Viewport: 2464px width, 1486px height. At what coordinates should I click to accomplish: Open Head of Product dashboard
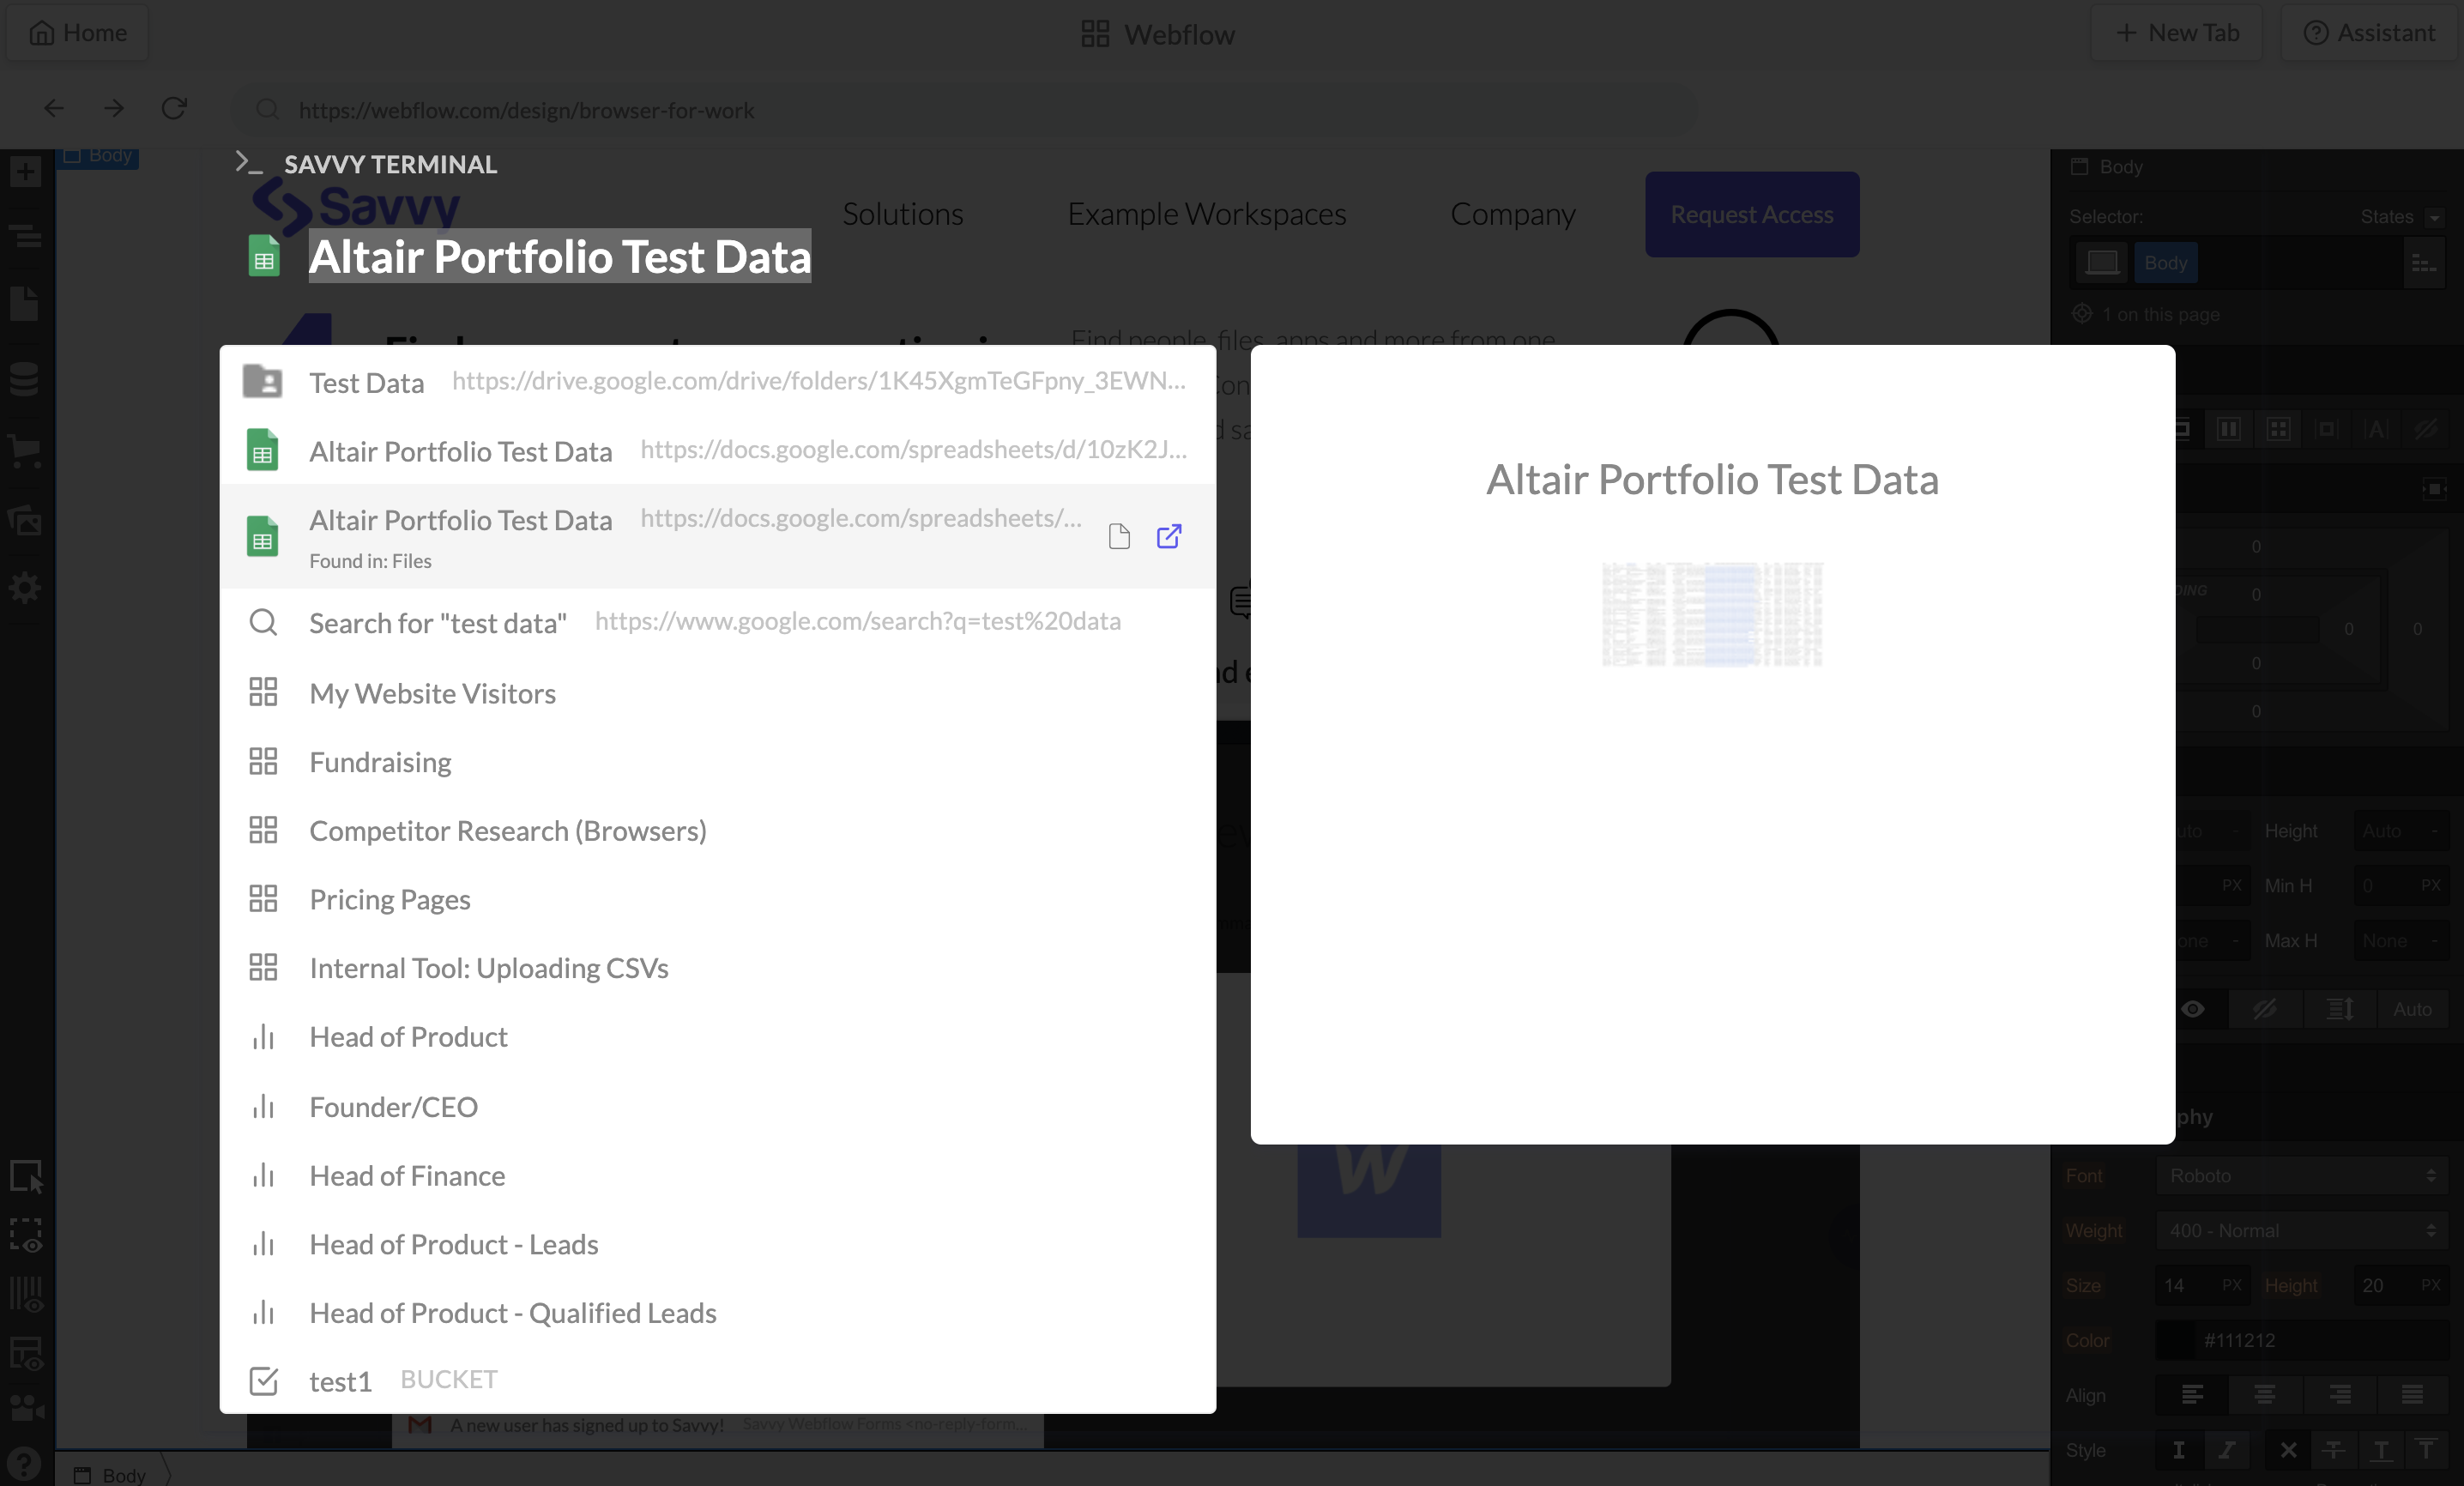point(718,1037)
